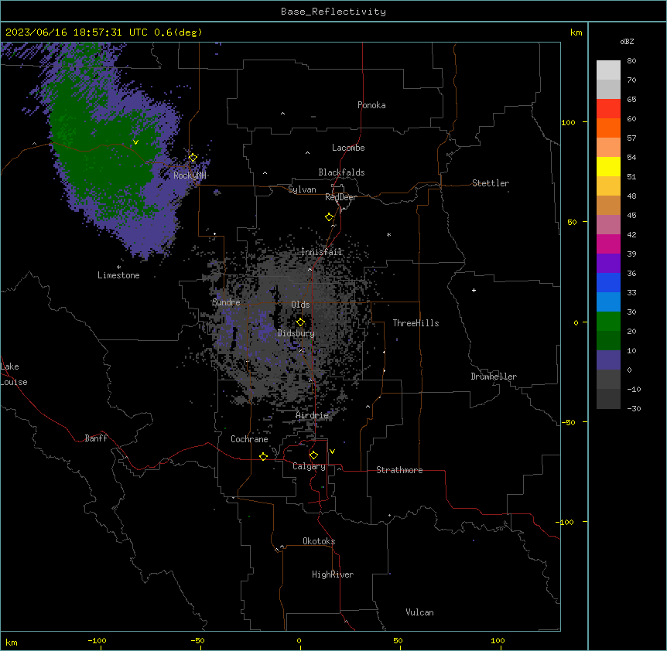Pick the green swatch between 30 and 20
The width and height of the screenshot is (667, 651).
pyautogui.click(x=608, y=322)
